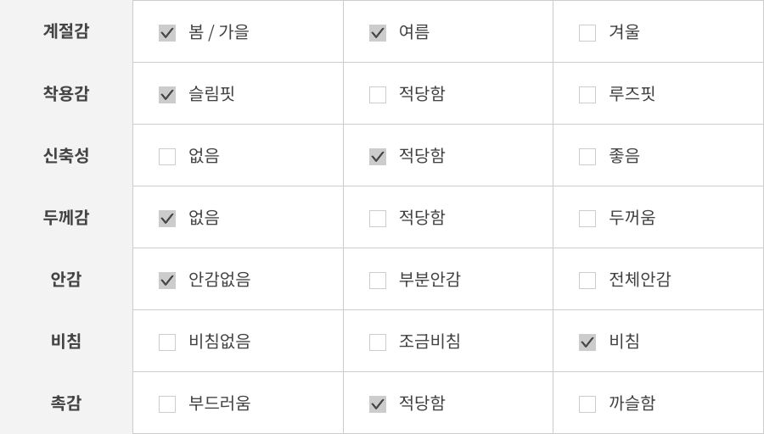Uncheck 적당함 in the 촉감 row

point(378,404)
